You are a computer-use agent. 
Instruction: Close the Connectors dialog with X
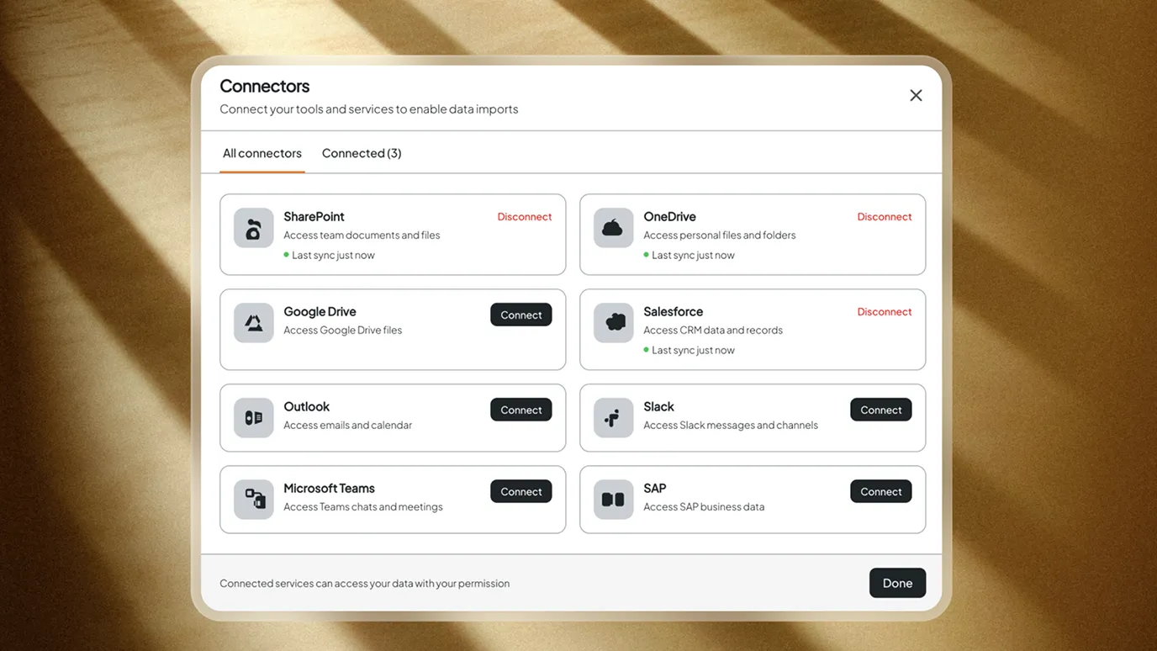[x=916, y=96]
